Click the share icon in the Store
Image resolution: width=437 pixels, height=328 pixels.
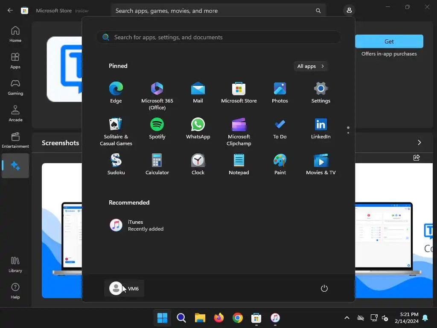[x=417, y=158]
